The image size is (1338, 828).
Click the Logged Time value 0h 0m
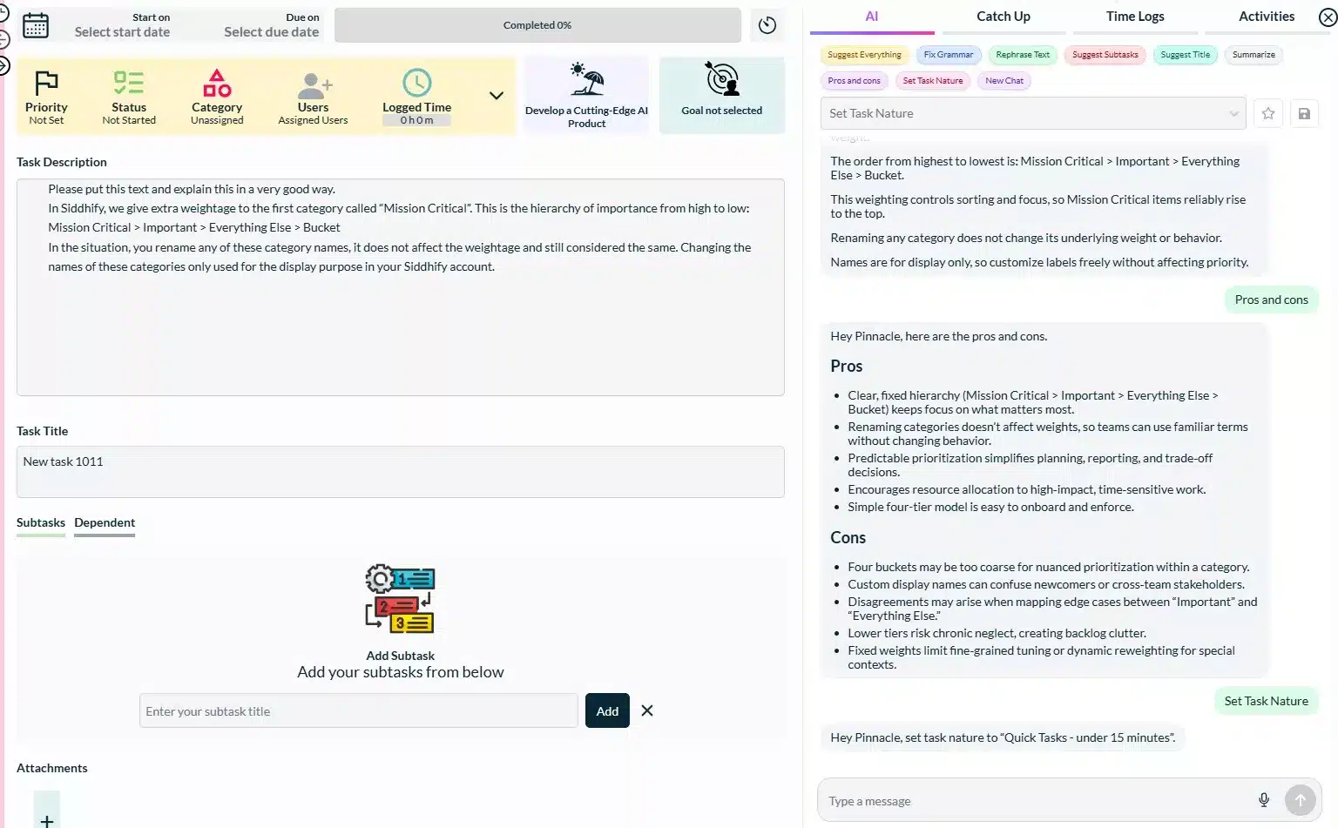416,120
